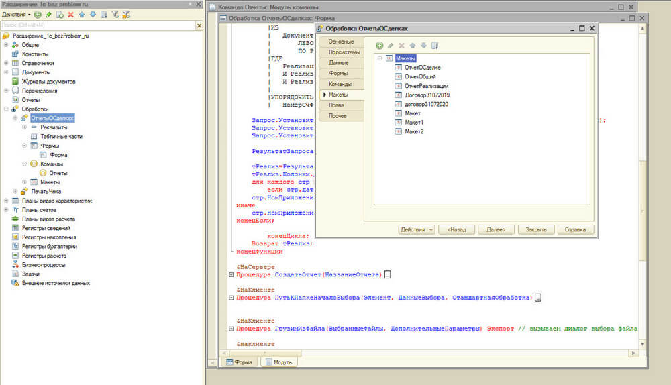671x385 pixels.
Task: Click the green Add button in the configuration tree toolbar
Action: [x=38, y=14]
